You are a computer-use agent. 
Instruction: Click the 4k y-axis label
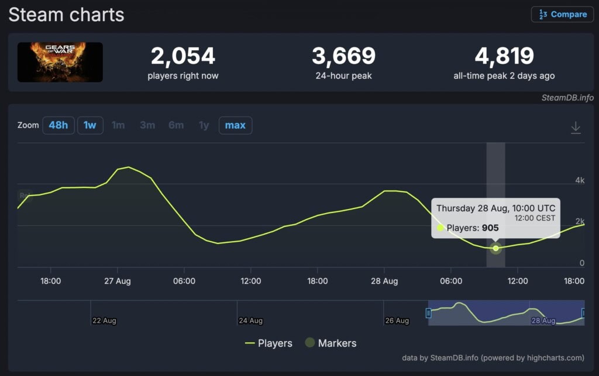click(x=580, y=180)
